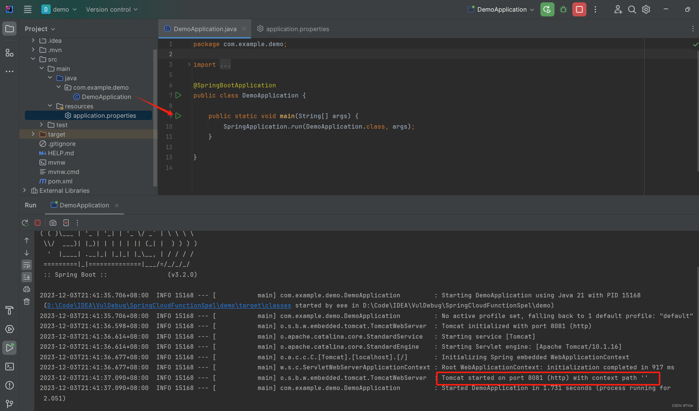Open Search Everywhere magnifier
Viewport: 699px width, 411px height.
pos(632,9)
